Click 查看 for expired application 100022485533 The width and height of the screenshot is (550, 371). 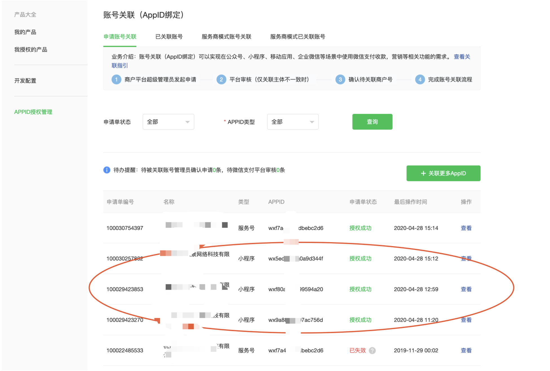click(466, 350)
